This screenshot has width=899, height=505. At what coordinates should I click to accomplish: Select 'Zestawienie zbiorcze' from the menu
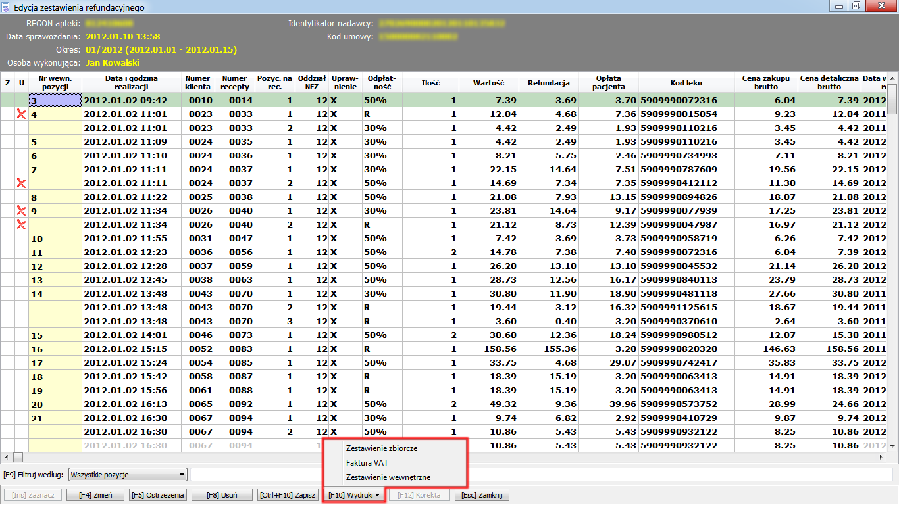point(382,448)
